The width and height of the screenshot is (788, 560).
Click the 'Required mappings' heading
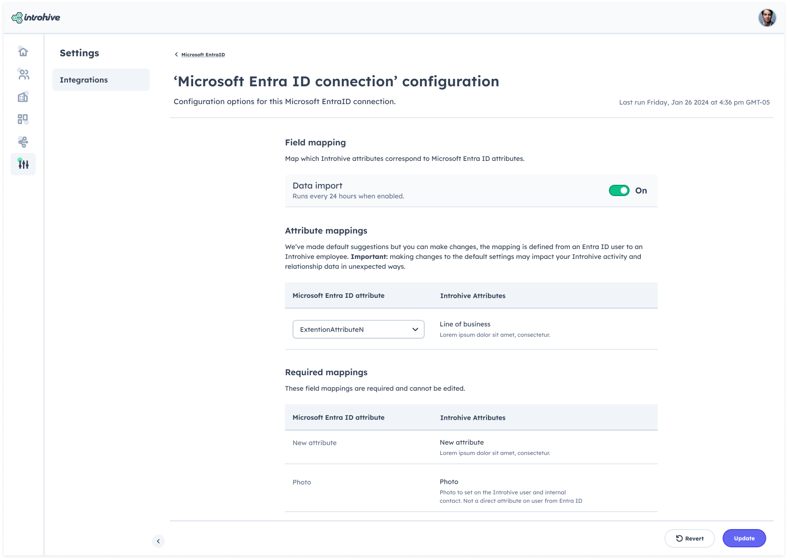(x=326, y=372)
